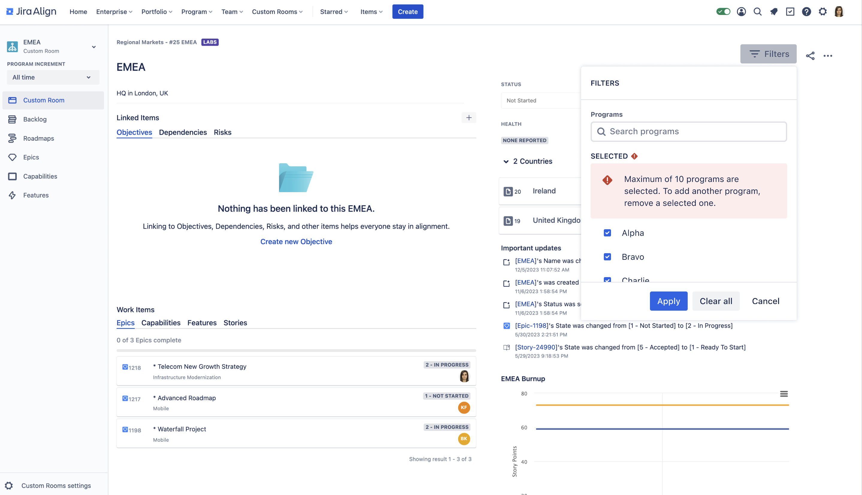Screen dimensions: 862x495
Task: Click the Apply filters button
Action: (669, 301)
